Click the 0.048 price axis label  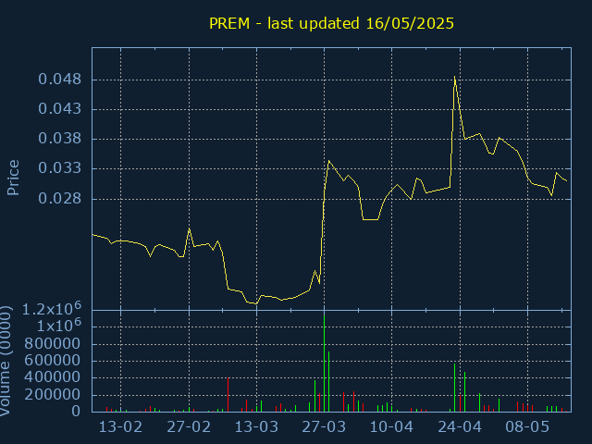[x=59, y=80]
